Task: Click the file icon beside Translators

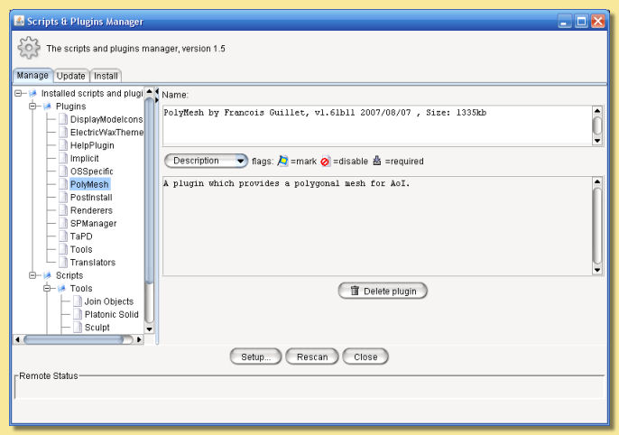Action: tap(62, 263)
